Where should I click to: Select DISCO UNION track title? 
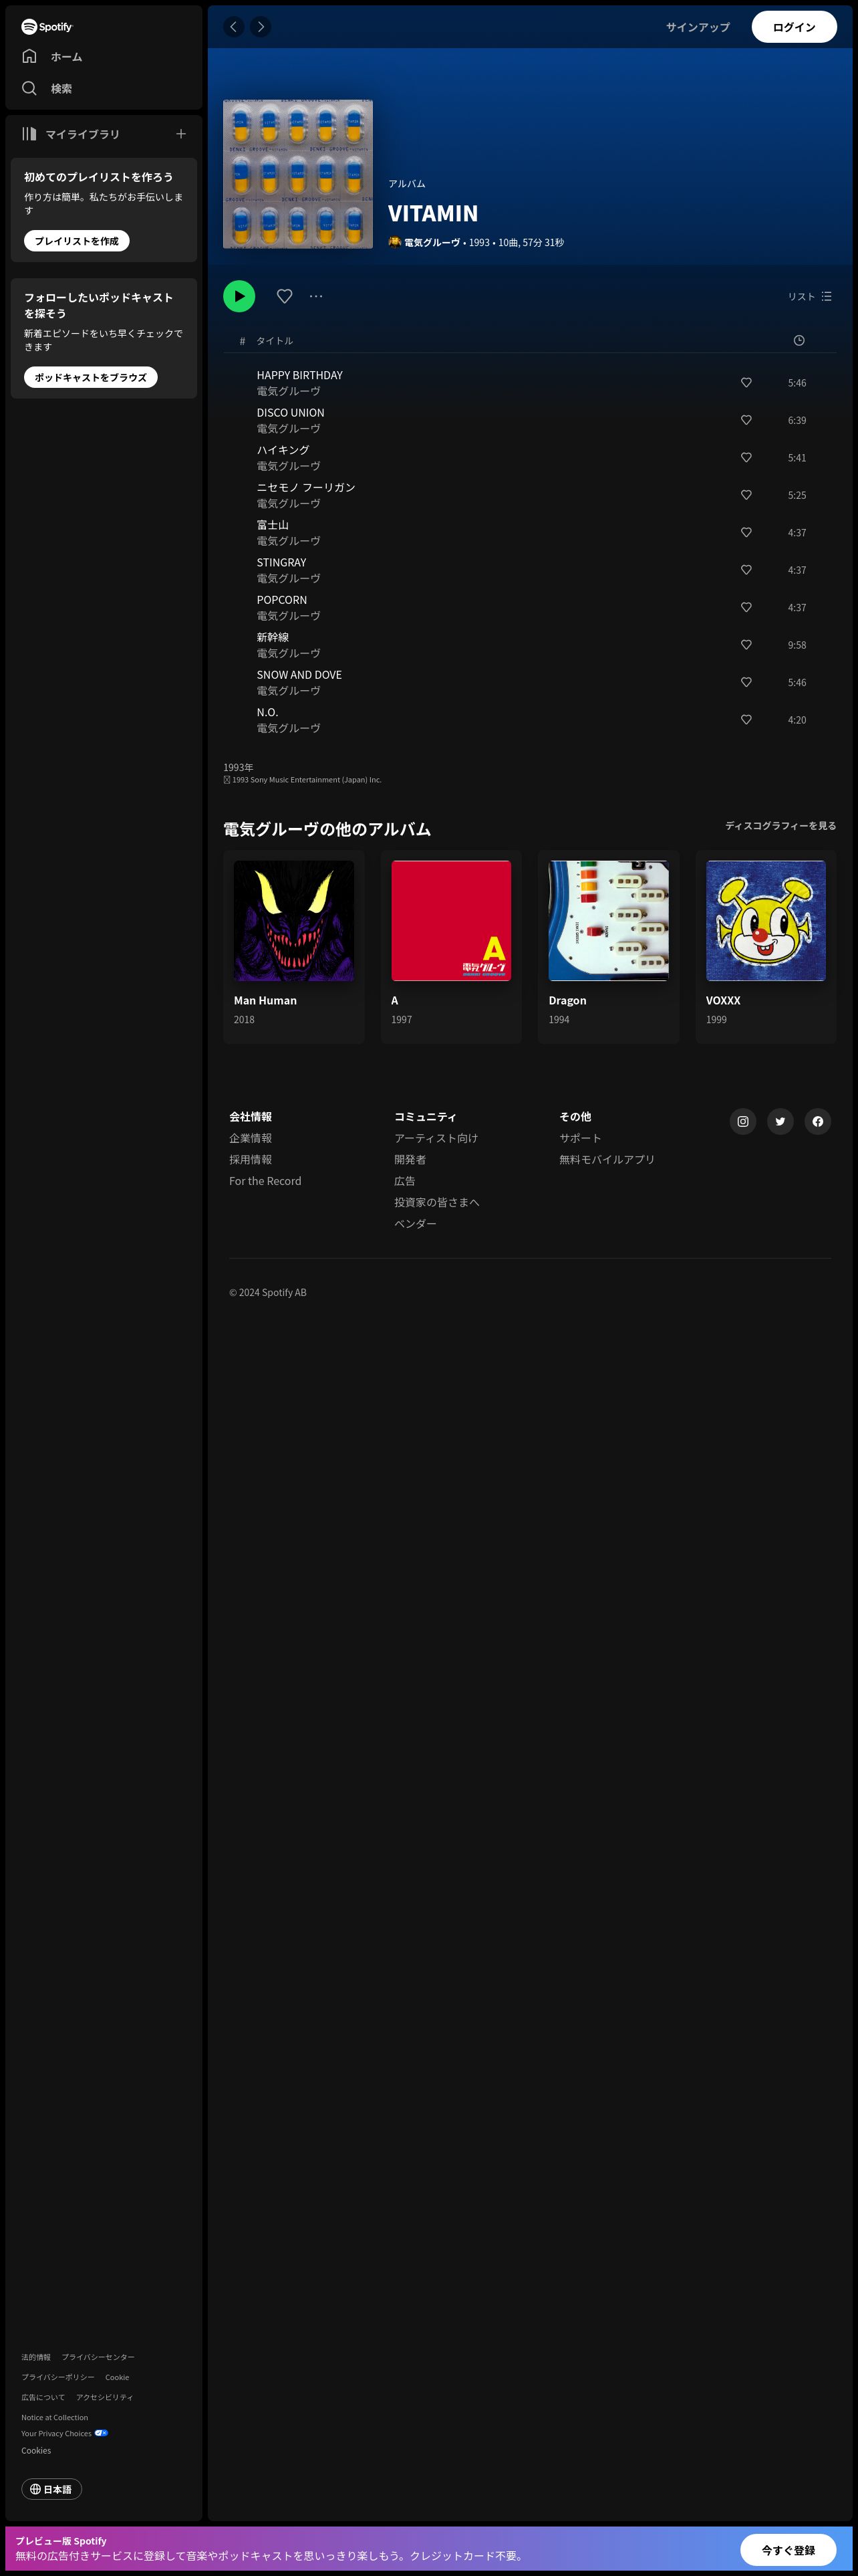pyautogui.click(x=291, y=413)
